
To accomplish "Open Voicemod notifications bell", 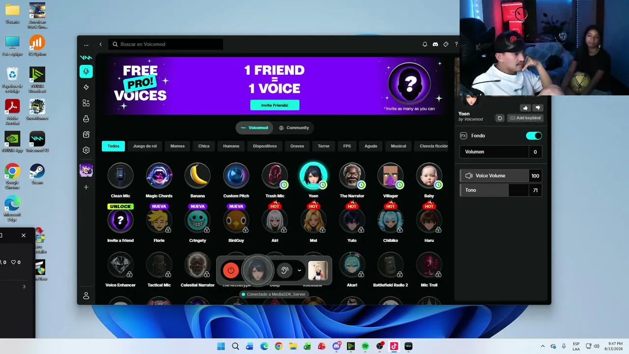I will pyautogui.click(x=425, y=44).
